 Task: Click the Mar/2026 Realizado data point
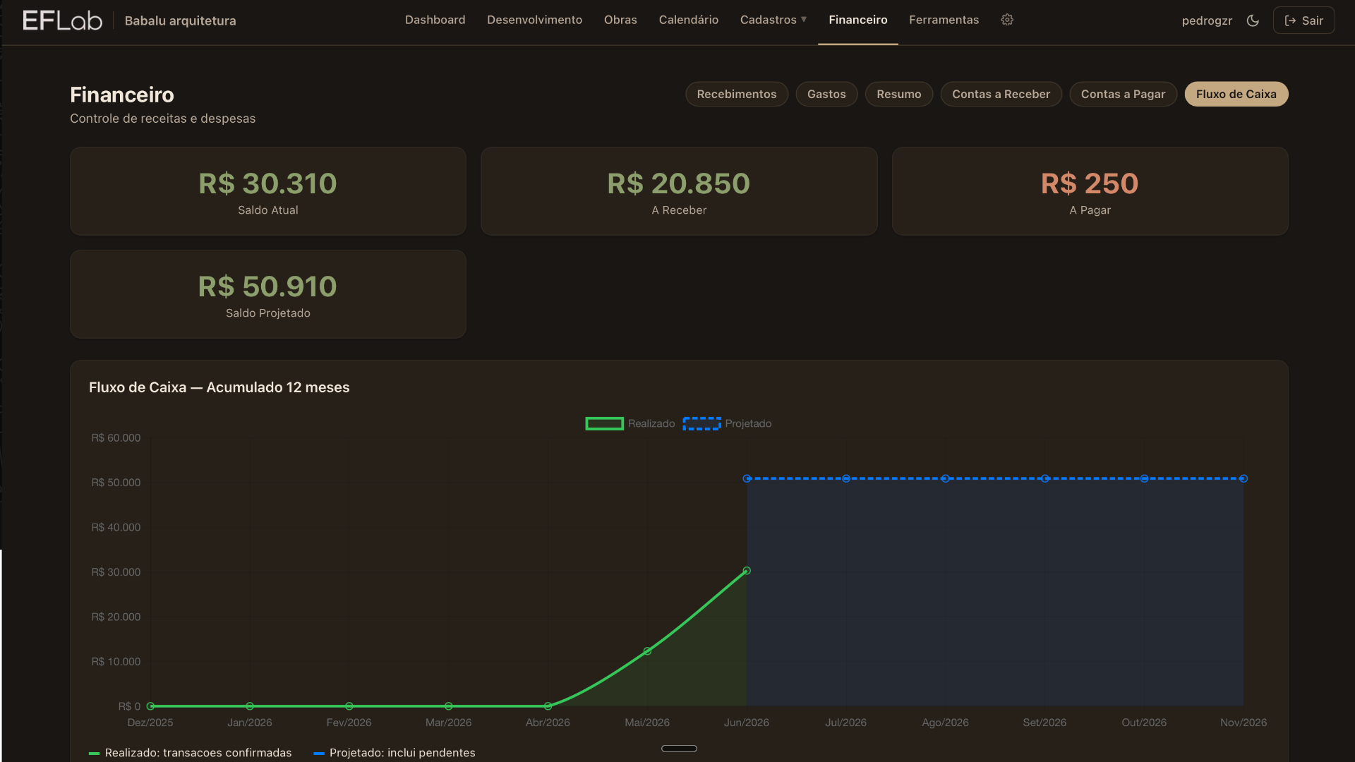[449, 706]
